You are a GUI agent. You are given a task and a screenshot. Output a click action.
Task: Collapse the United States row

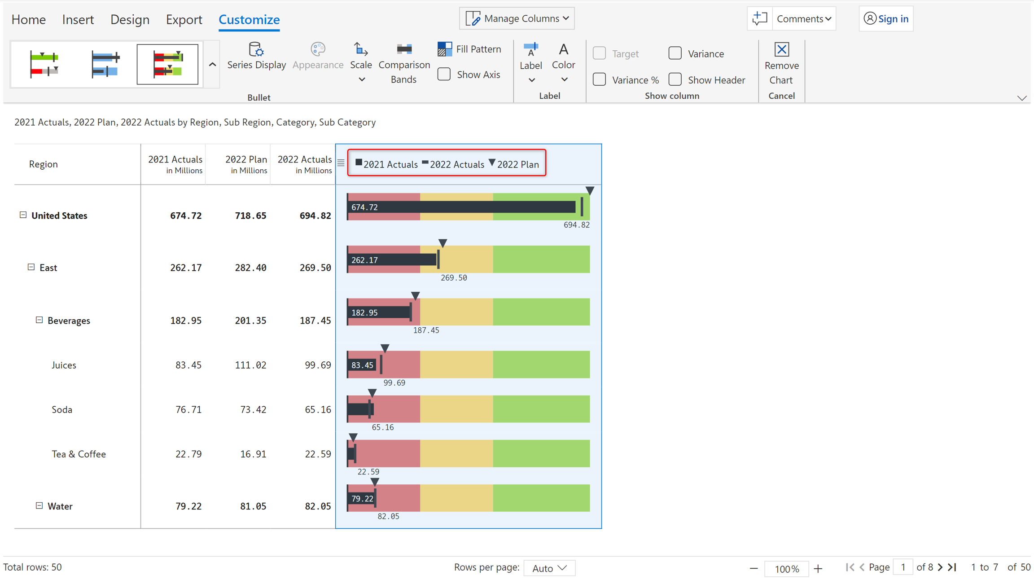point(23,215)
